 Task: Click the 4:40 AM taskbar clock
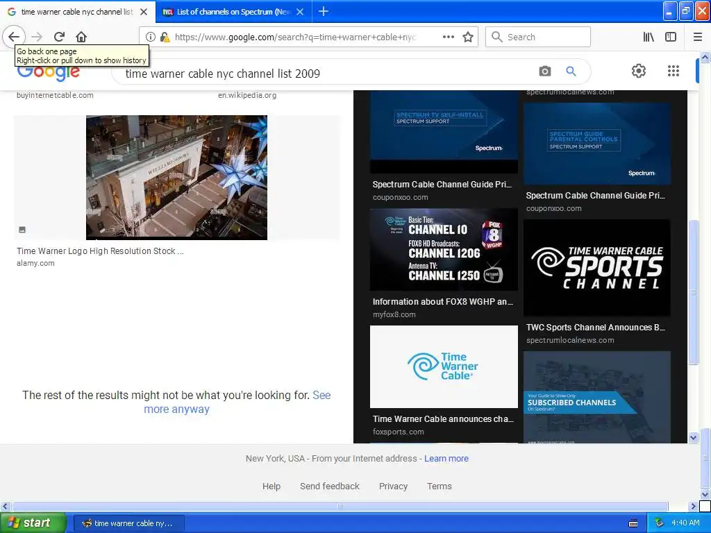[685, 523]
